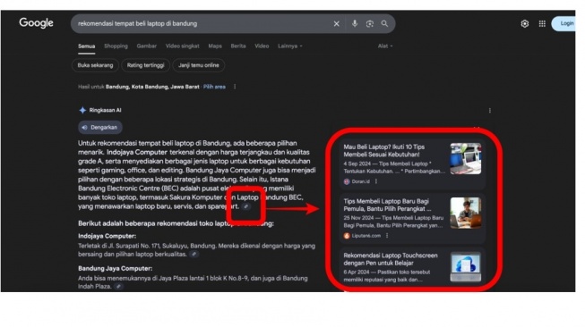
Task: Open source link icon after Bandung Indah Plaza
Action: [x=118, y=287]
